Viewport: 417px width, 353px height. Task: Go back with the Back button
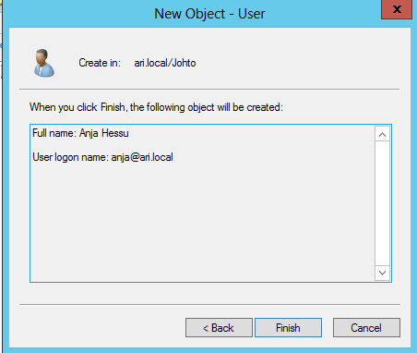point(219,328)
